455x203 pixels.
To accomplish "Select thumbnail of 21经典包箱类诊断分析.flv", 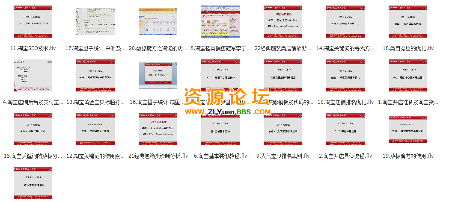I will coord(158,129).
